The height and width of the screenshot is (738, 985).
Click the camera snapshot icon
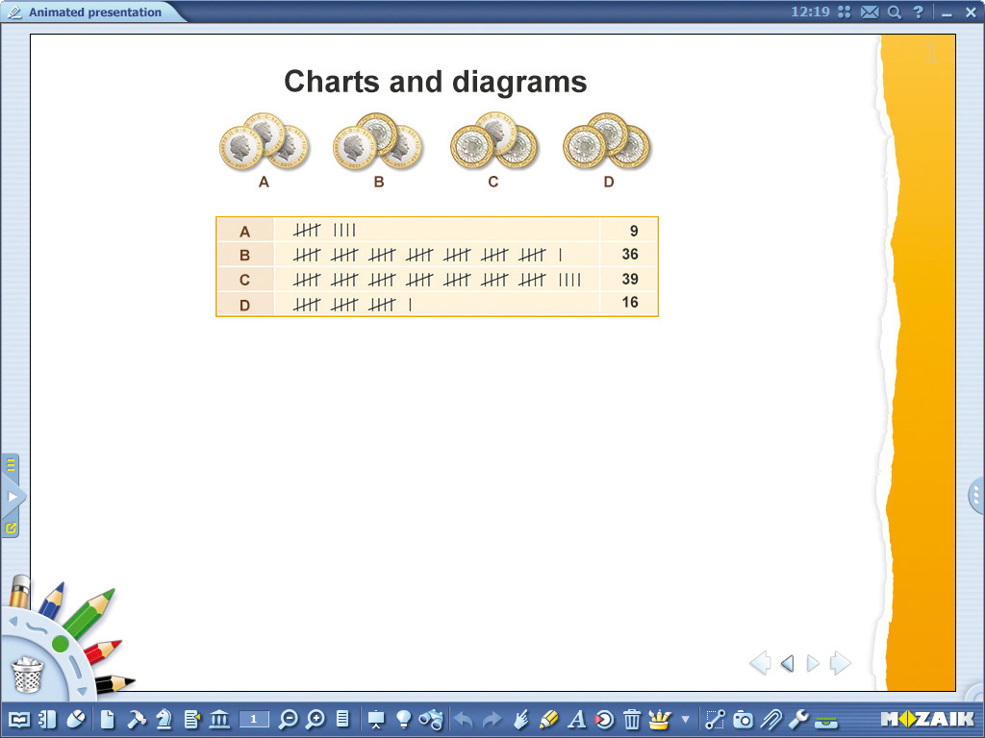(744, 719)
